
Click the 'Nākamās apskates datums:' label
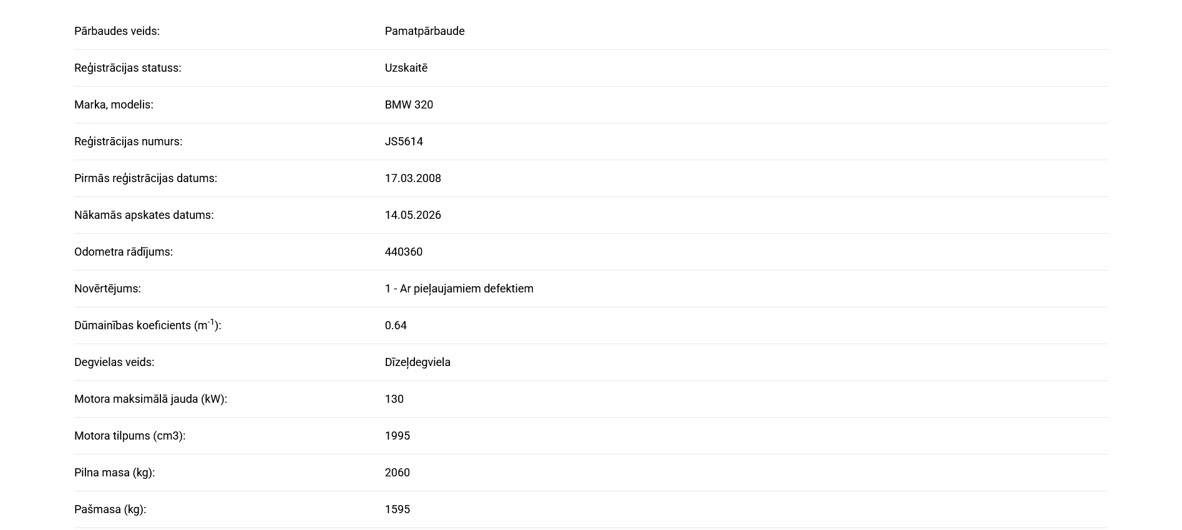point(144,215)
